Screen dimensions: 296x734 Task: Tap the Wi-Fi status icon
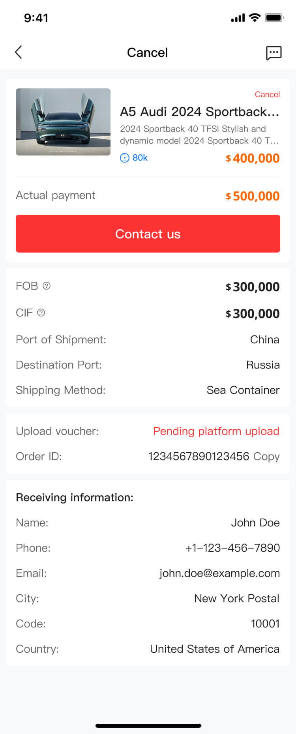(255, 18)
